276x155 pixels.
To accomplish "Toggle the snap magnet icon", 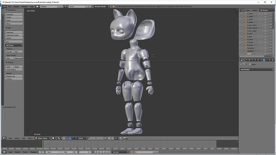I will coord(113,138).
